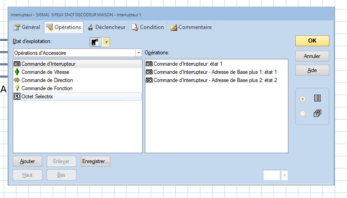
Task: Click the Bas button
Action: tap(61, 175)
